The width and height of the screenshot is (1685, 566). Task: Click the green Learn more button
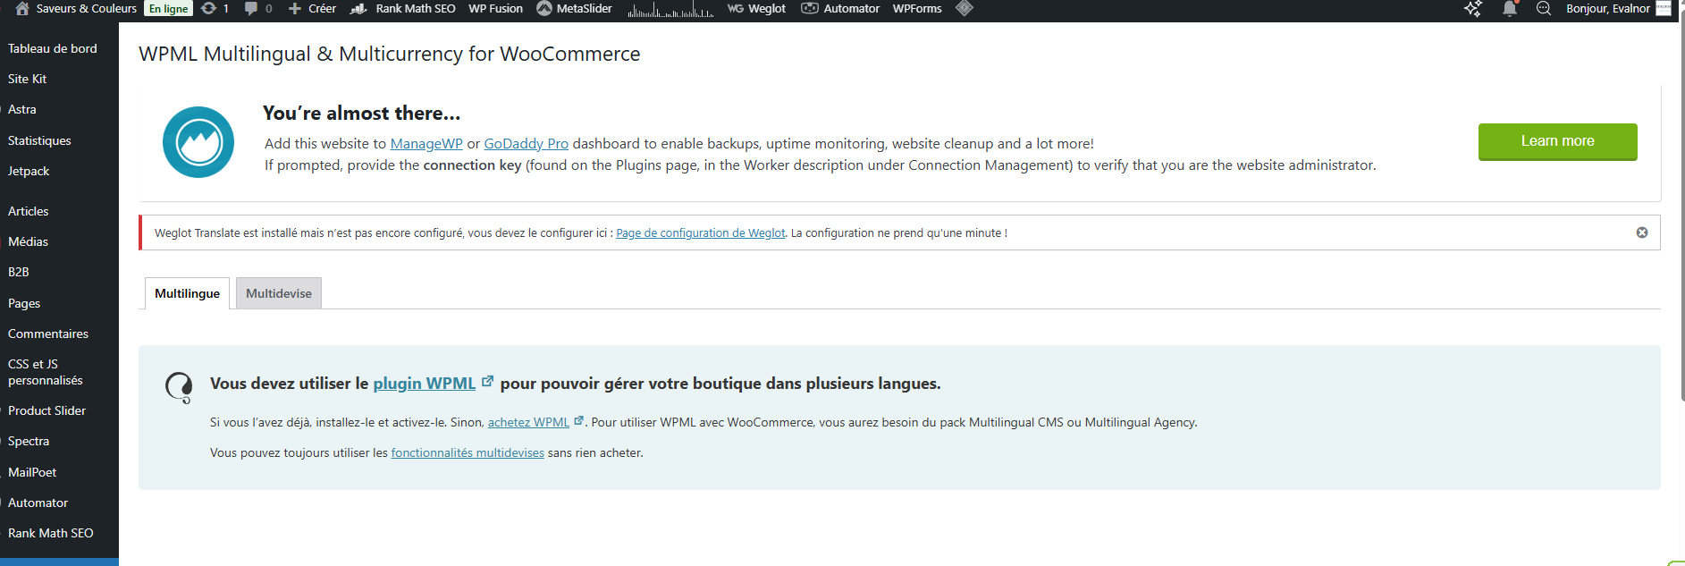pos(1557,141)
